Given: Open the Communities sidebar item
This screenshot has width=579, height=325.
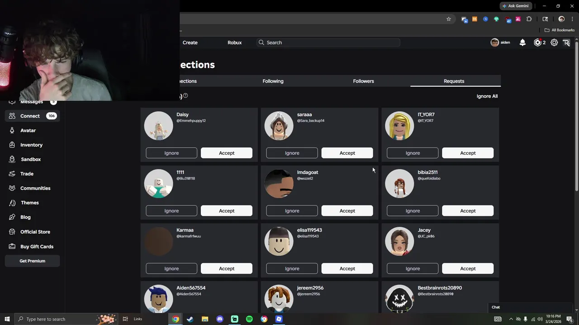Looking at the screenshot, I should 35,188.
